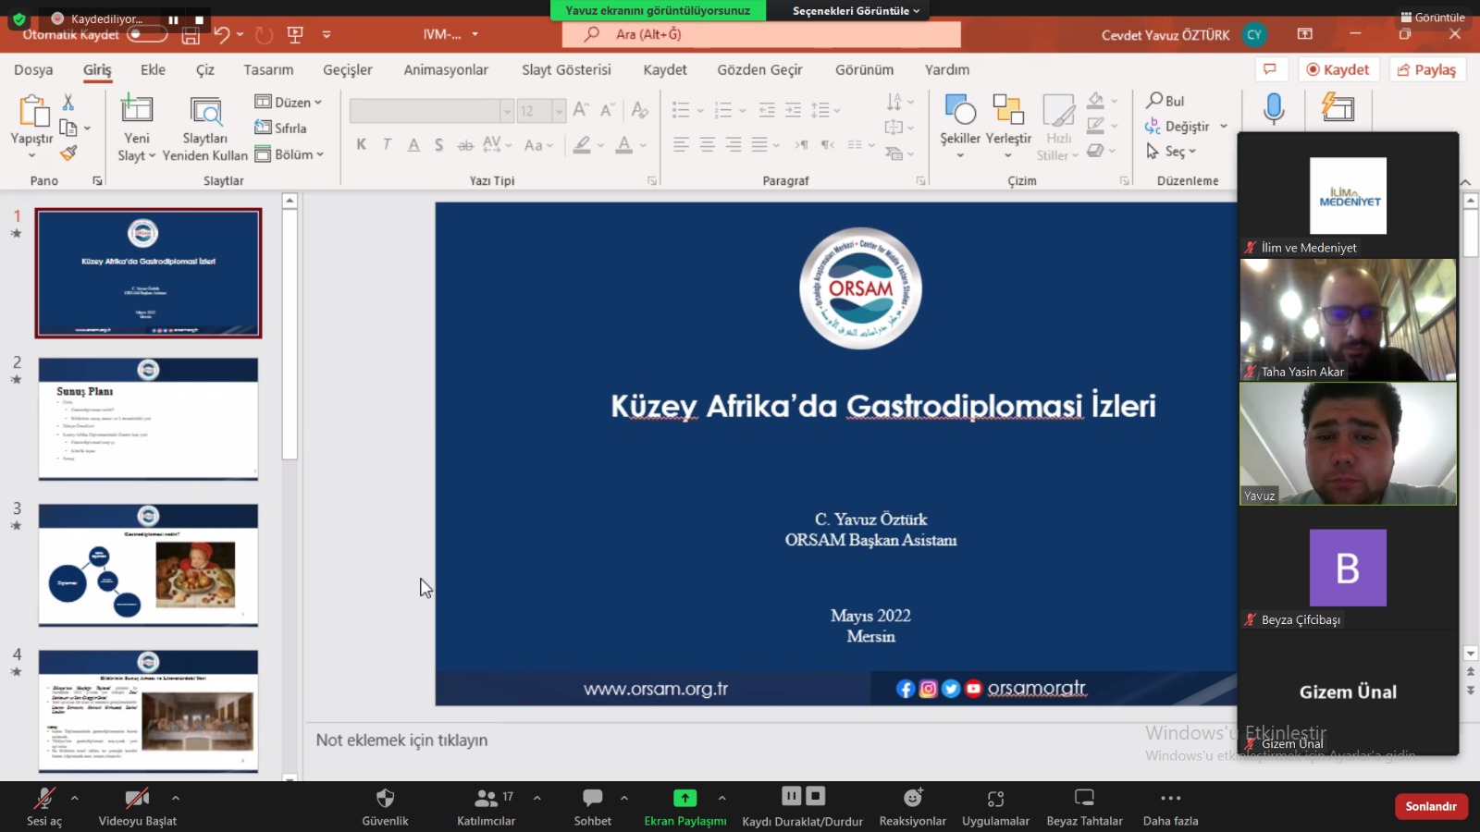
Task: Open the Seç select dropdown
Action: click(x=1171, y=152)
